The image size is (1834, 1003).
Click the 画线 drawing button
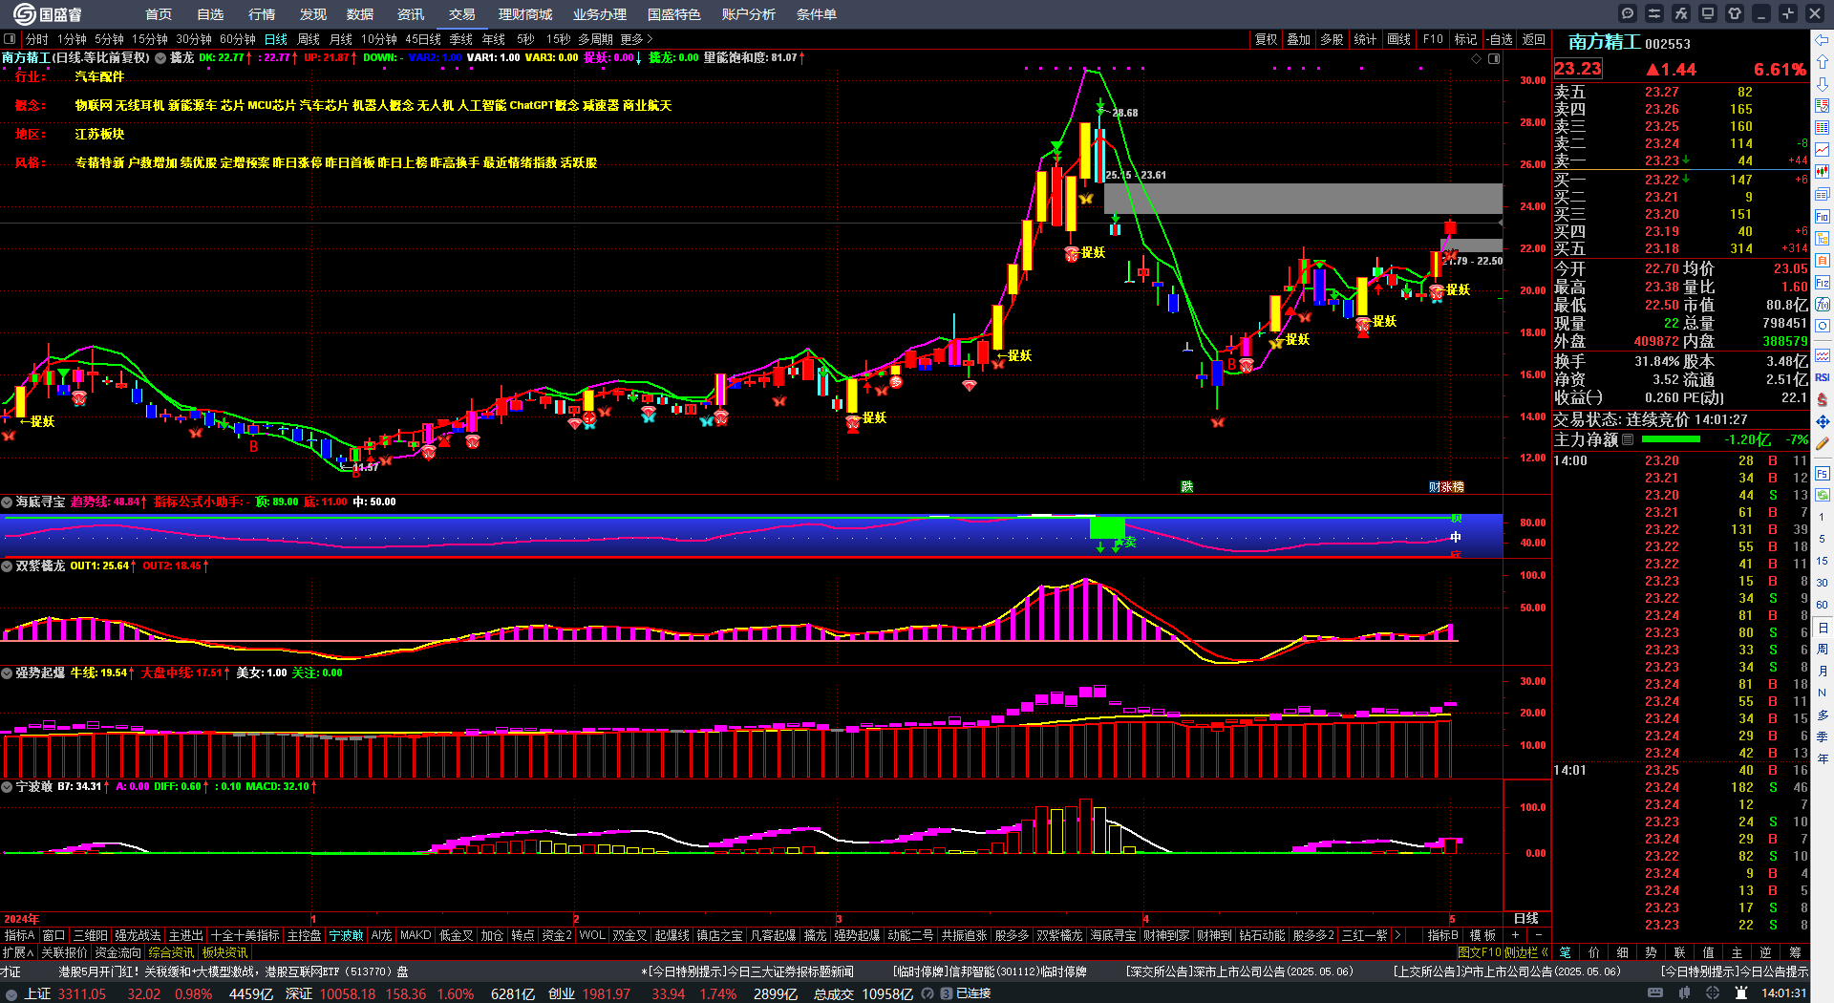click(x=1398, y=39)
